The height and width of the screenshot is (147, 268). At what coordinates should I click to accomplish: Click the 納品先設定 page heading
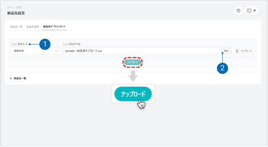[16, 13]
